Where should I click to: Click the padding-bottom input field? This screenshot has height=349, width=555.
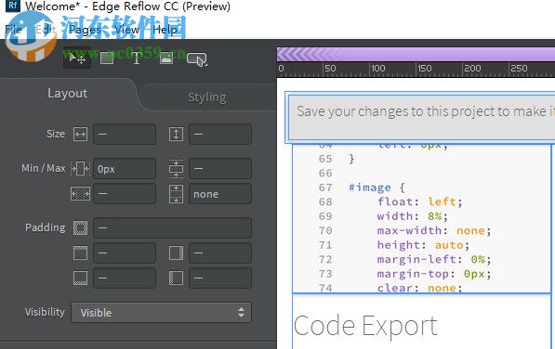tap(125, 278)
